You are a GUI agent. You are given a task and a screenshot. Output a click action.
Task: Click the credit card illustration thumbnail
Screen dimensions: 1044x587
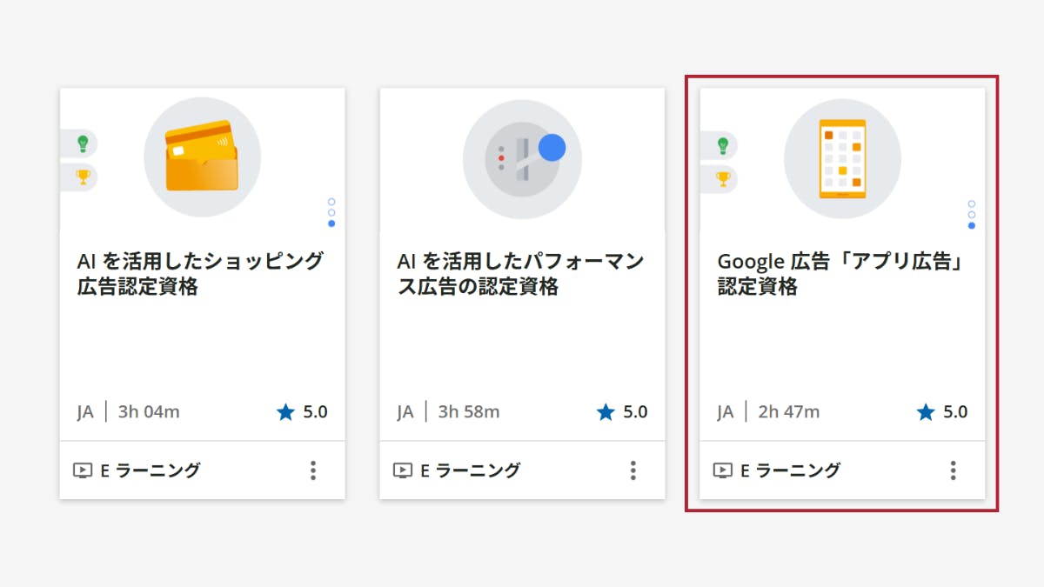[x=202, y=157]
